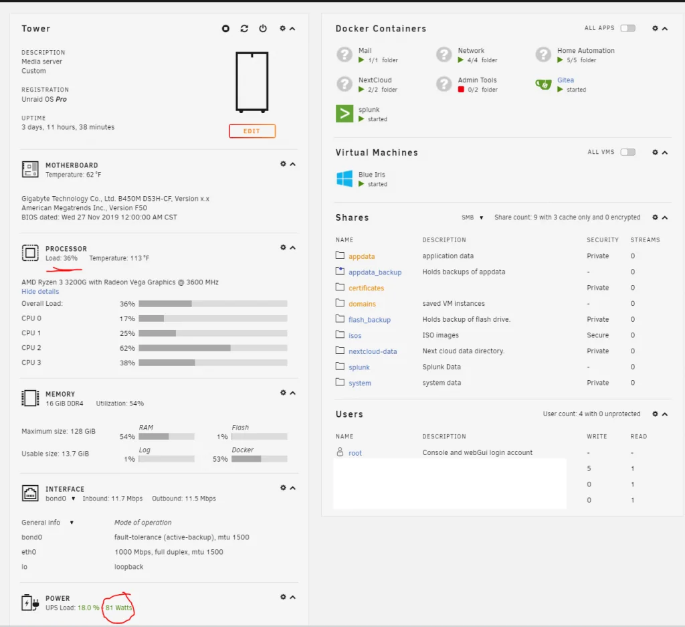Collapse the Interface section

(x=293, y=488)
